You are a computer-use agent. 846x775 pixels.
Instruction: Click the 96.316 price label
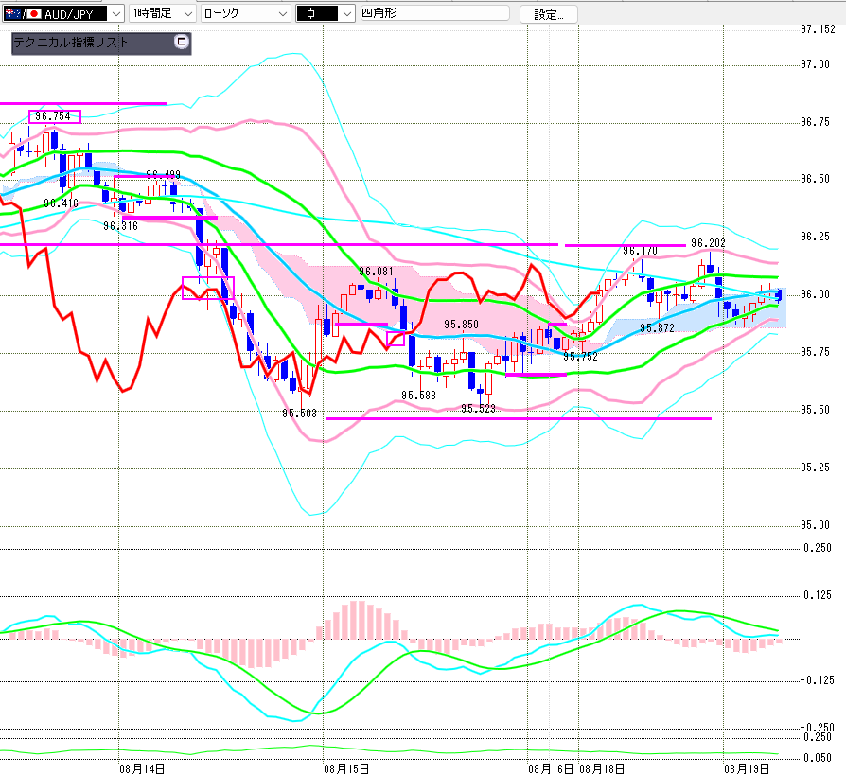point(121,226)
